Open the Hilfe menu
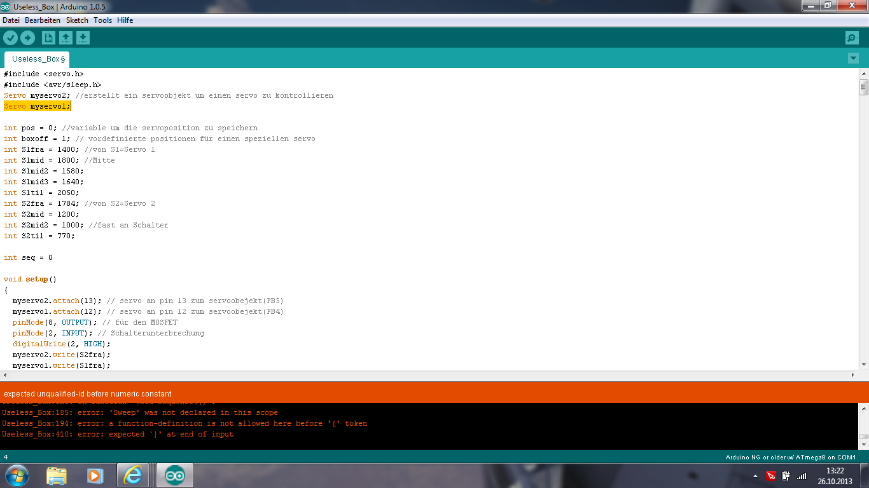The image size is (869, 488). click(x=125, y=20)
